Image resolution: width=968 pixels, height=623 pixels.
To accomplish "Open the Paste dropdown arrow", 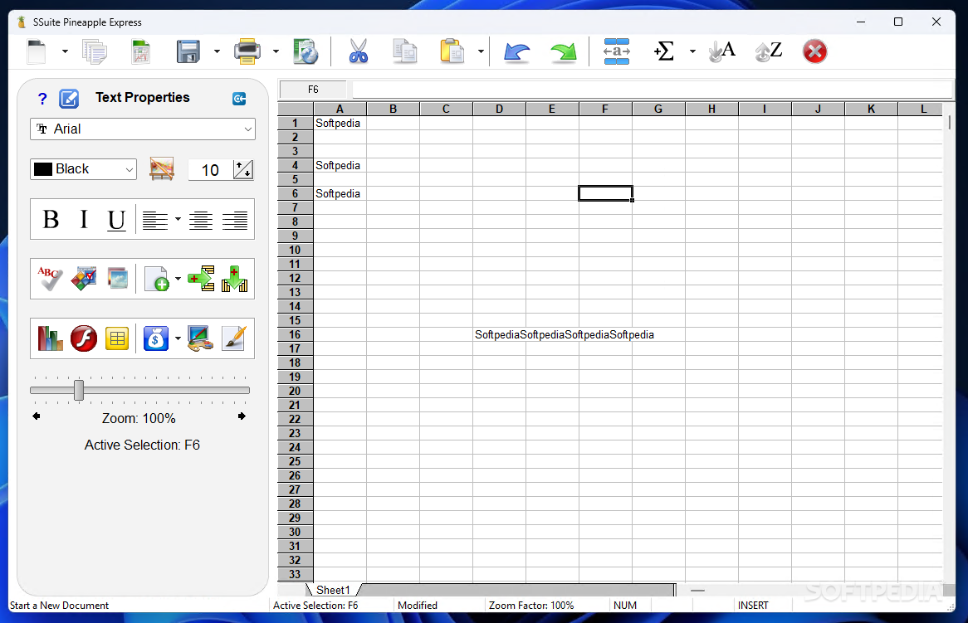I will click(481, 51).
